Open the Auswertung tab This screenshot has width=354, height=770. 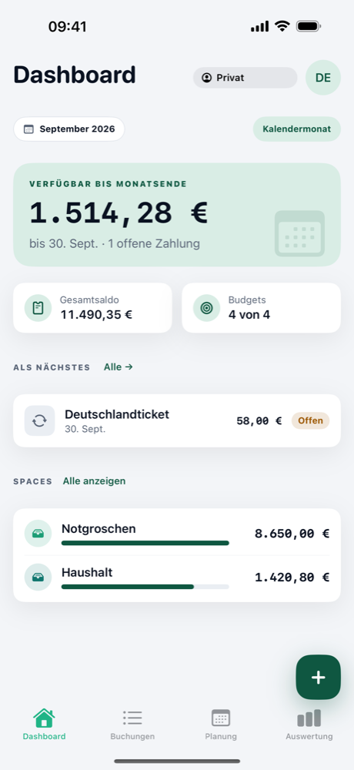[x=309, y=725]
